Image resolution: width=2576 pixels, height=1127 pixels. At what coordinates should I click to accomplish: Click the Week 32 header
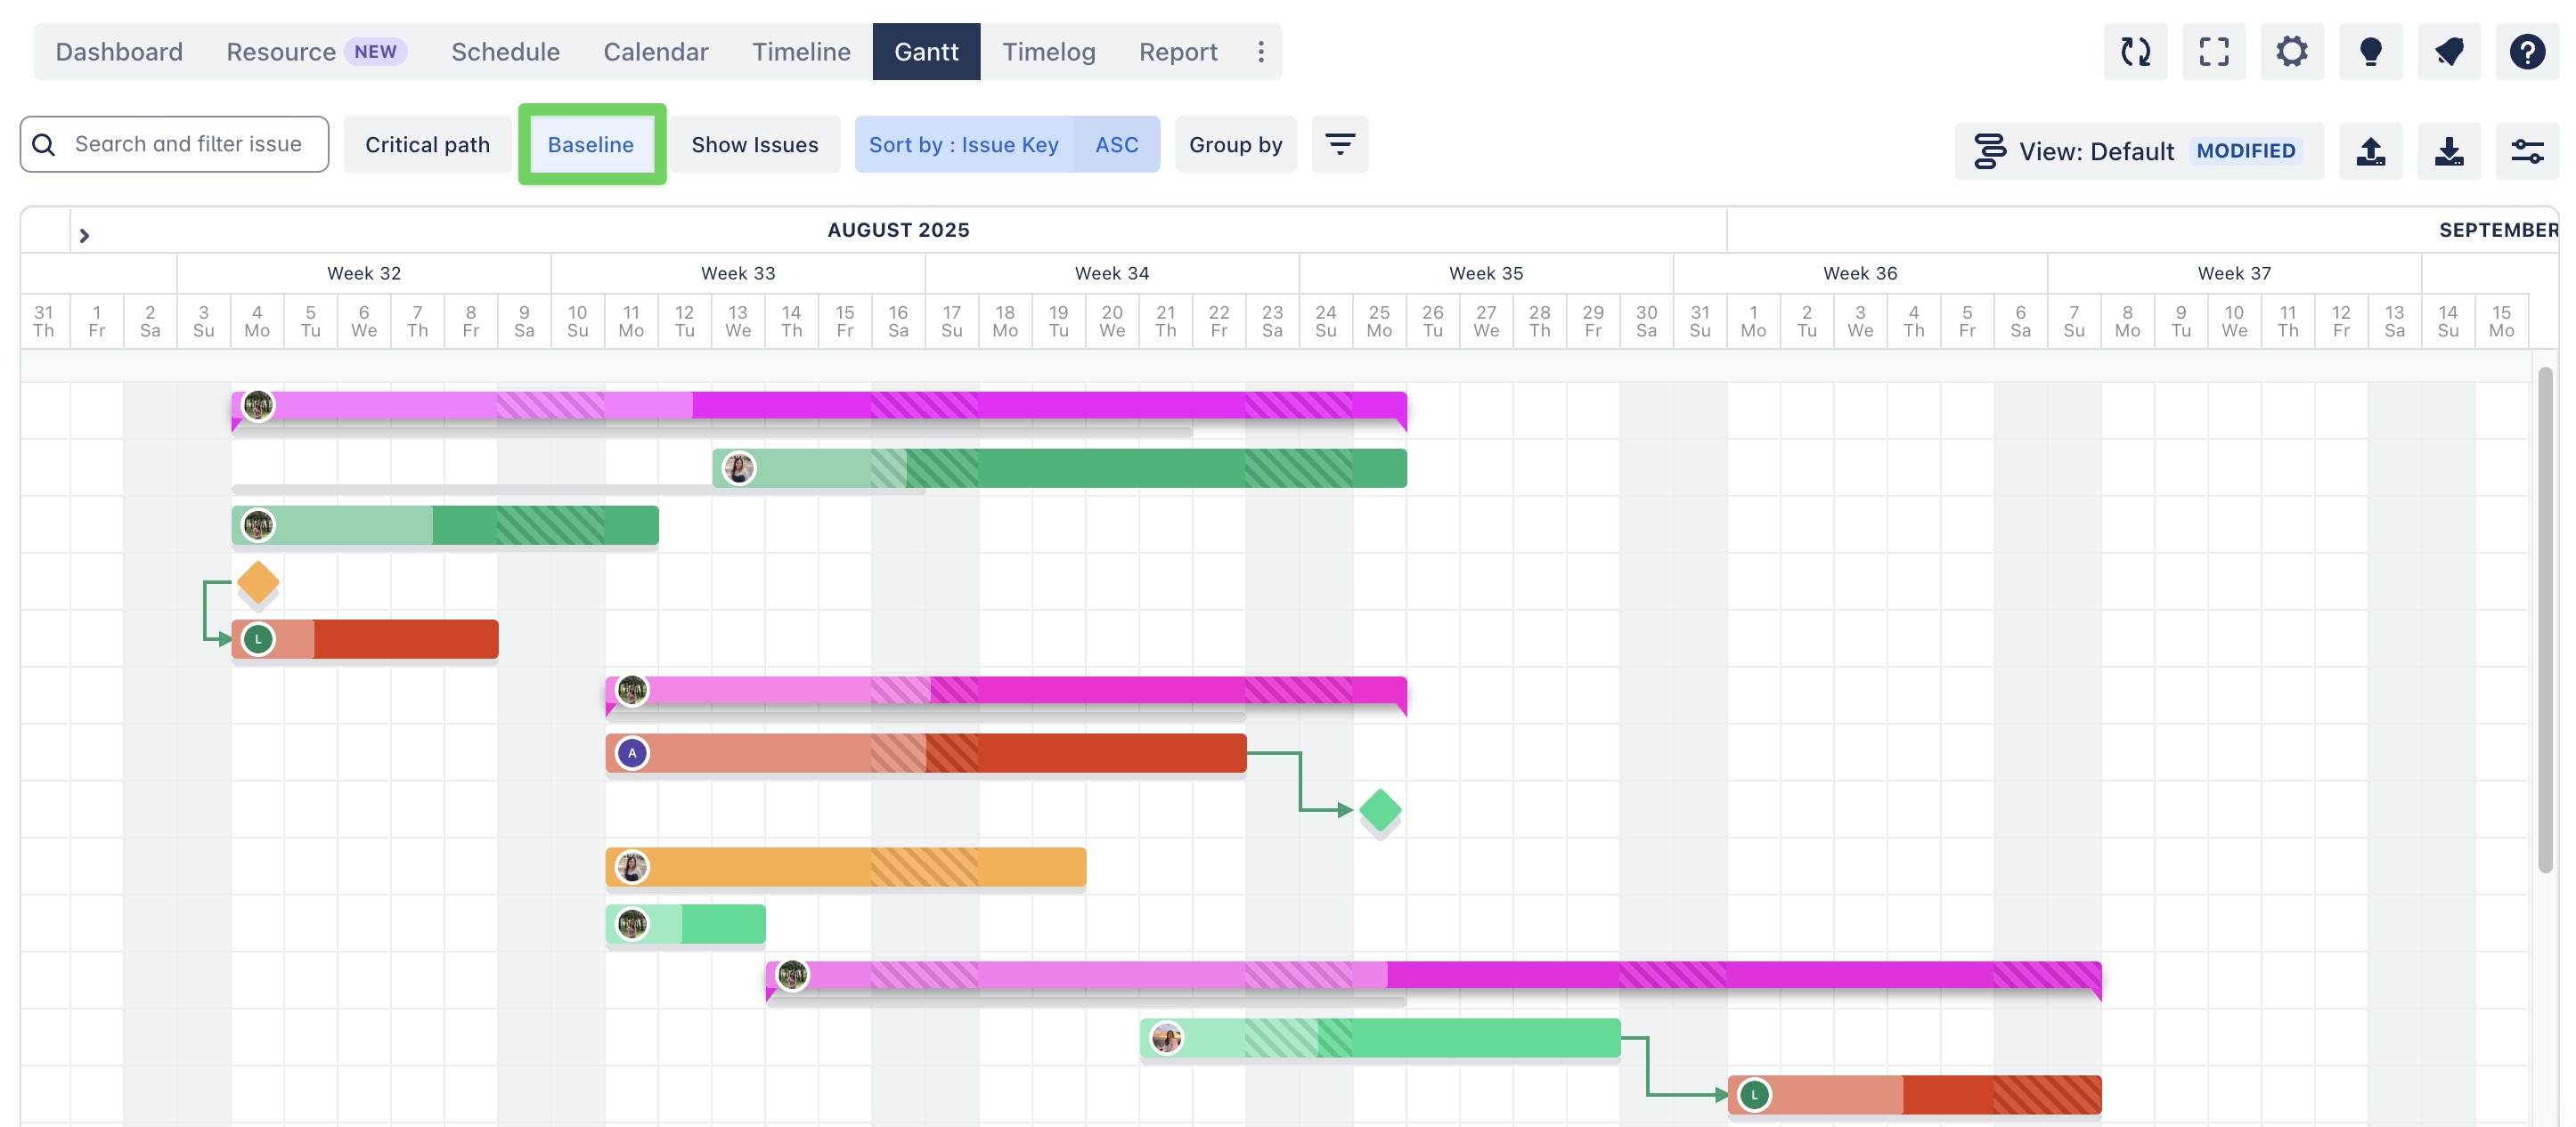(364, 274)
